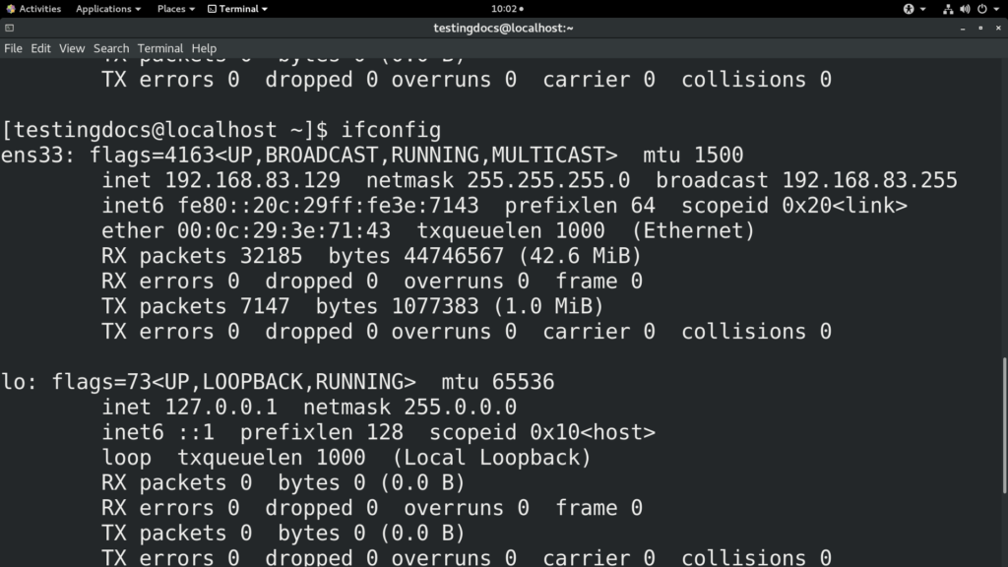This screenshot has width=1008, height=567.
Task: Open the Terminal menu
Action: [159, 47]
